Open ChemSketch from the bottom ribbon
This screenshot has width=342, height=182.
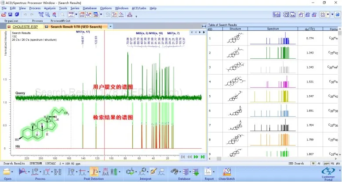pos(227,172)
